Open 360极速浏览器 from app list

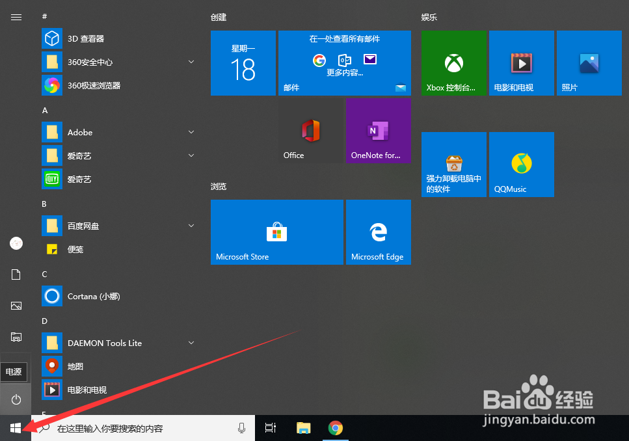pos(118,85)
